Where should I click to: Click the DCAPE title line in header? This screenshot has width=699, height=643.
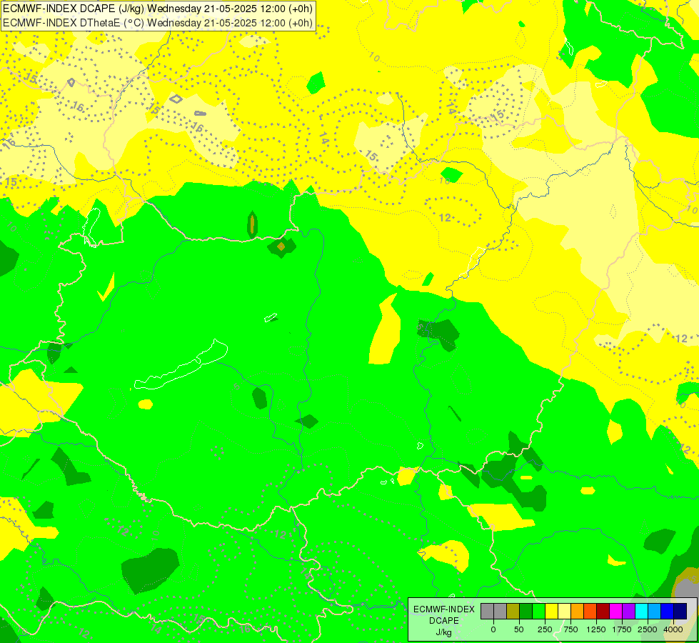pos(159,9)
